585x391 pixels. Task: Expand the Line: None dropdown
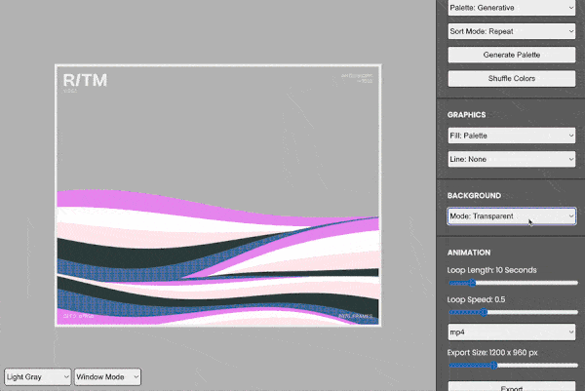pos(512,159)
